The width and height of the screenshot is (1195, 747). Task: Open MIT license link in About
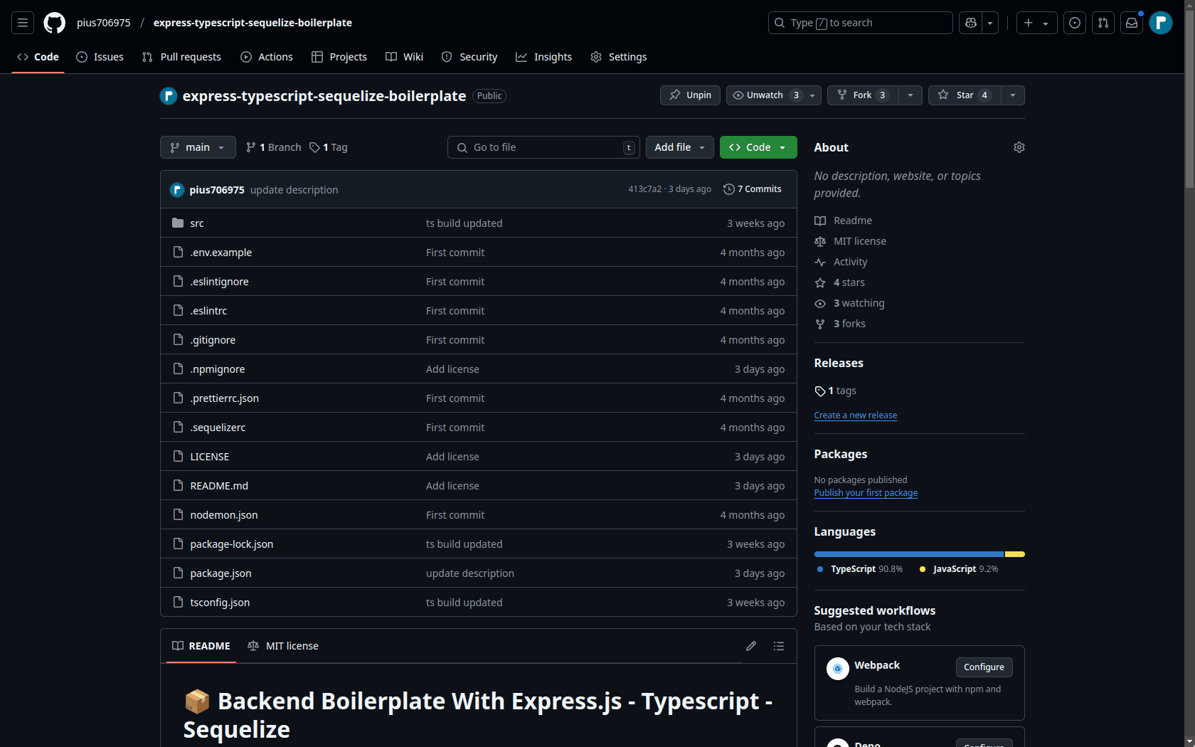851,241
